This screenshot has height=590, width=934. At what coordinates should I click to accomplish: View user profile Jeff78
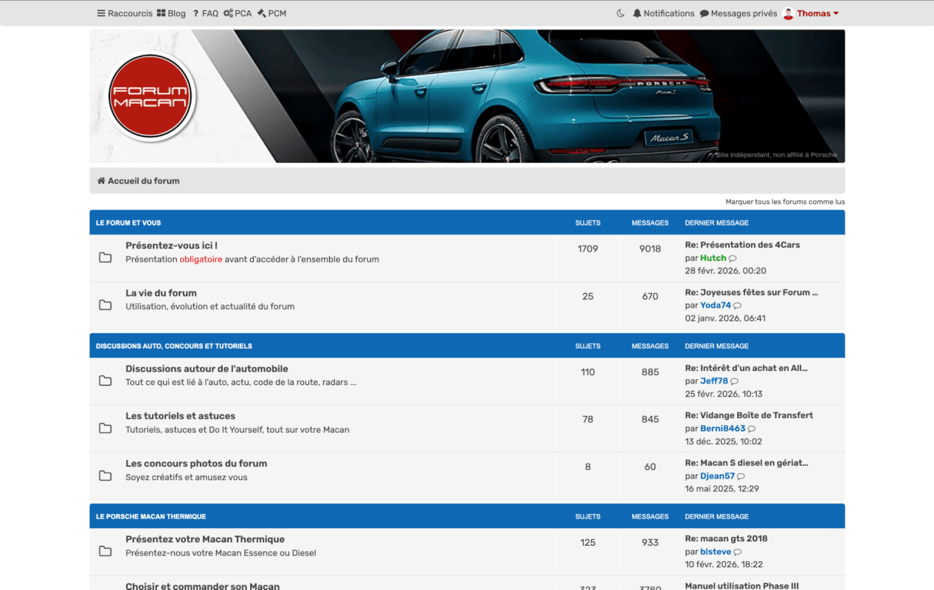tap(714, 381)
